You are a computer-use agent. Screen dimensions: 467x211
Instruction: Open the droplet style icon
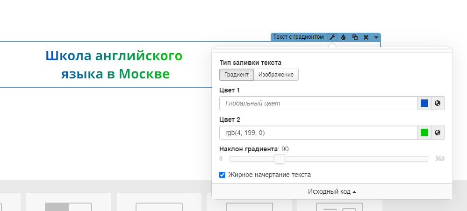tap(343, 37)
